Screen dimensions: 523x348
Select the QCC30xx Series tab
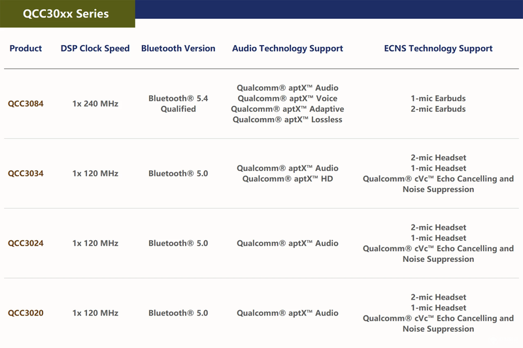(x=67, y=14)
